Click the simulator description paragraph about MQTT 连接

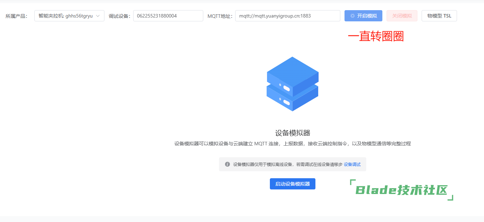(x=293, y=144)
